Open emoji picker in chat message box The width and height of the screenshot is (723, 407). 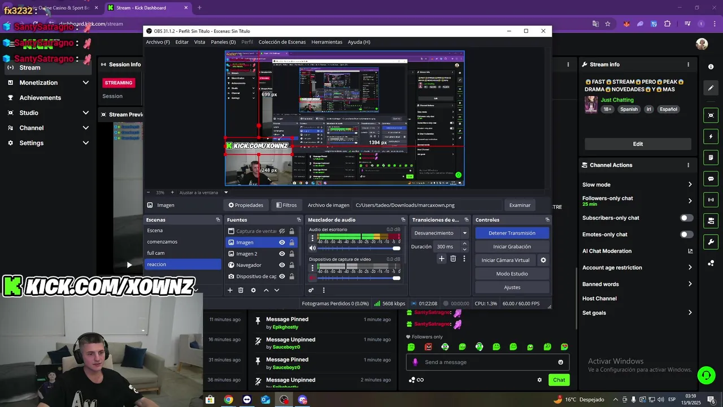pyautogui.click(x=561, y=362)
